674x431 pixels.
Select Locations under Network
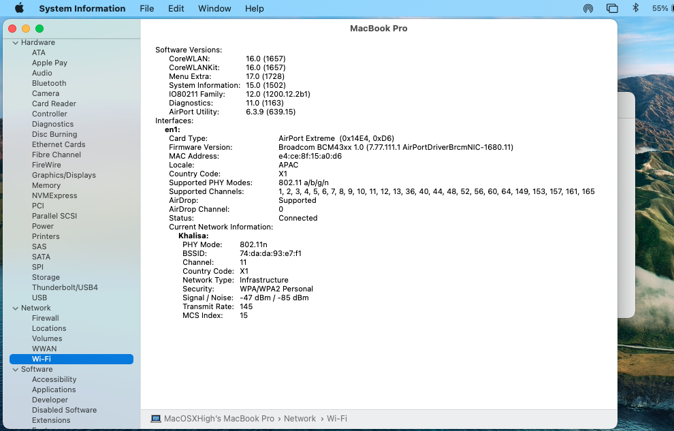click(x=49, y=329)
